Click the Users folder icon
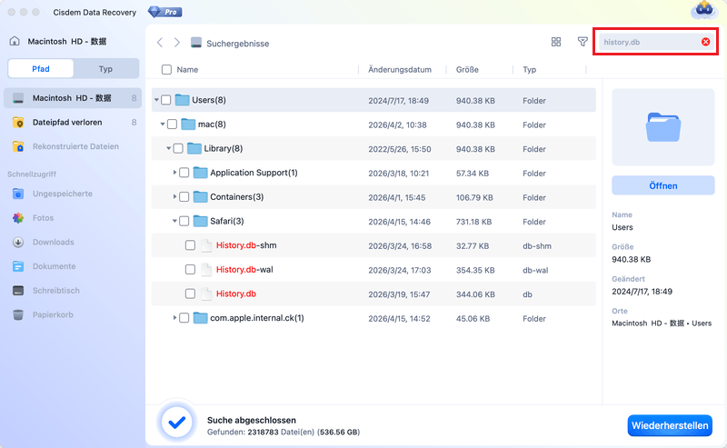727x448 pixels. [x=183, y=100]
